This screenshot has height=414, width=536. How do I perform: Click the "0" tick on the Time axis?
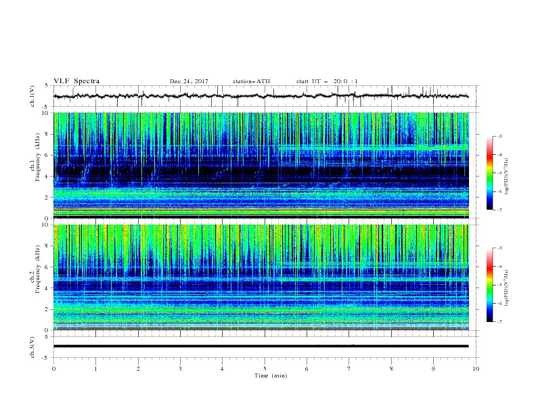pyautogui.click(x=53, y=369)
